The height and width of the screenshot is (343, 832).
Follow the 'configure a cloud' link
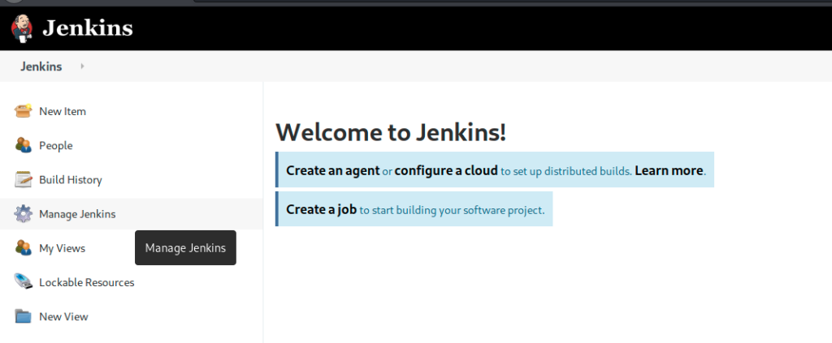click(x=446, y=170)
